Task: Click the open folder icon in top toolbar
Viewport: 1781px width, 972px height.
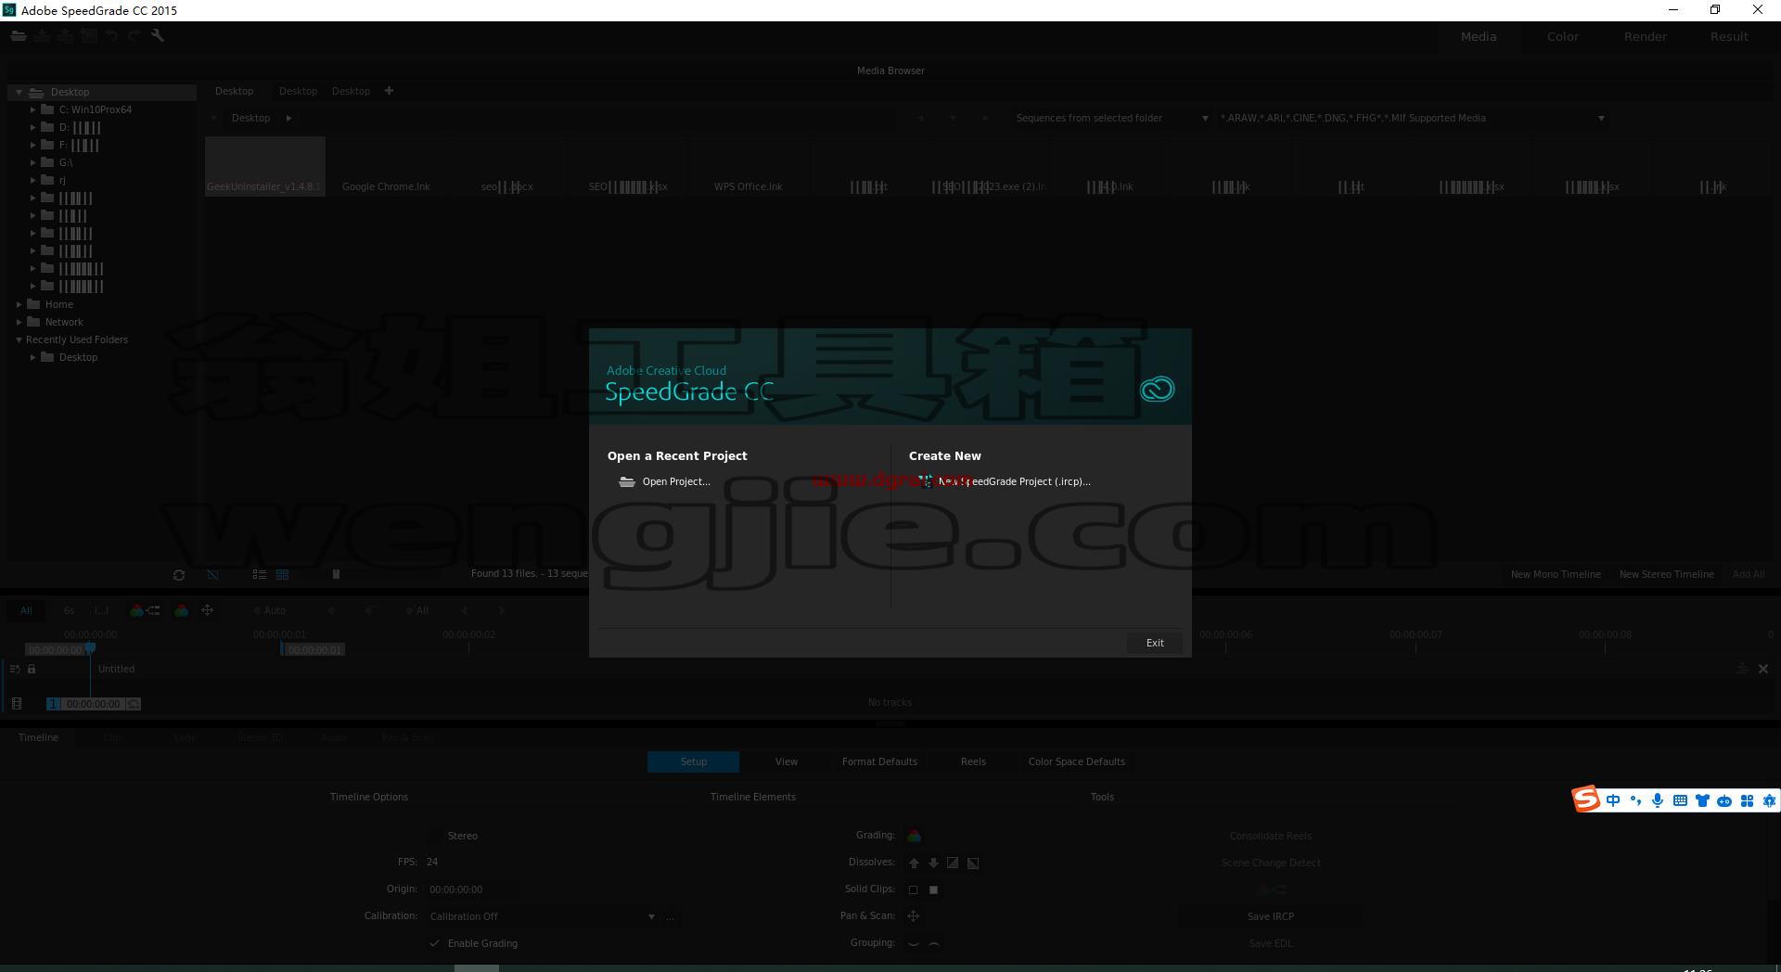Action: pos(19,36)
